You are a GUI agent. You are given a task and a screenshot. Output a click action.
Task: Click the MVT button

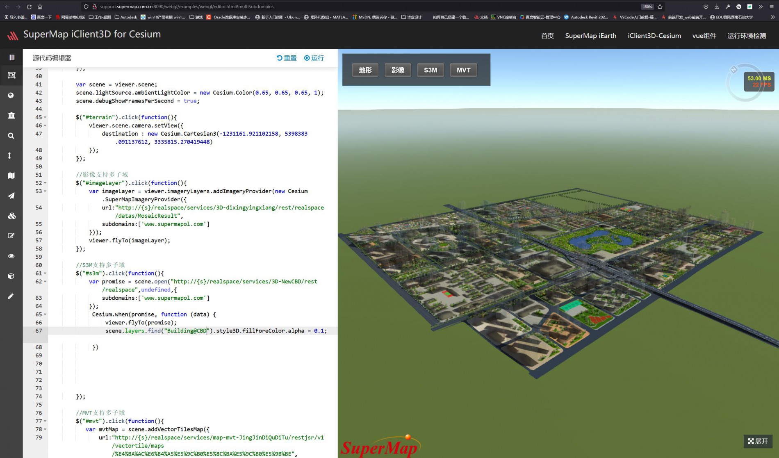click(463, 70)
